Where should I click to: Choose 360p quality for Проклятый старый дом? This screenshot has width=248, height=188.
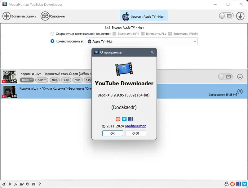(x=66, y=80)
